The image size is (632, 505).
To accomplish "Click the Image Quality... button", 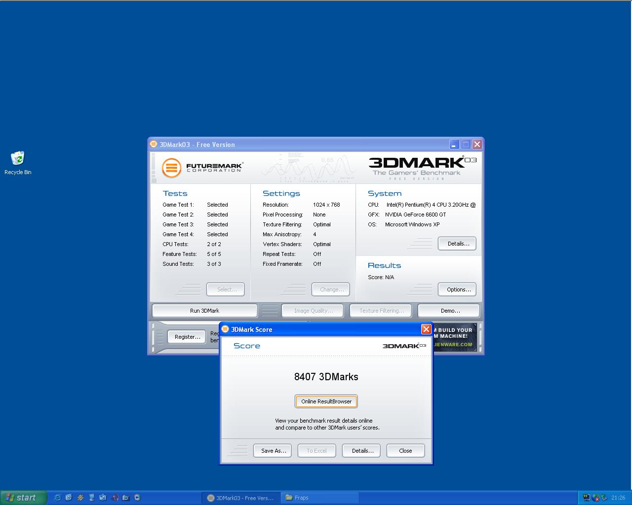I will coord(313,311).
